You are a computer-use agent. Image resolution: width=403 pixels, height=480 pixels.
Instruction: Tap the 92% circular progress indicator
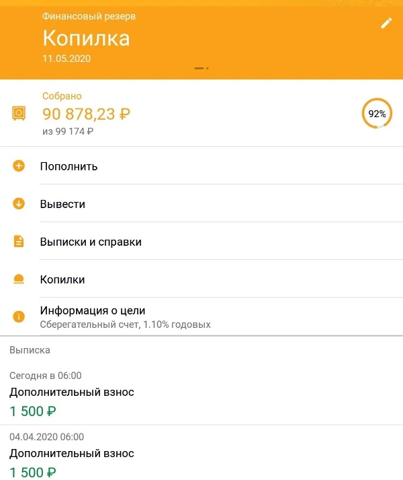[377, 114]
